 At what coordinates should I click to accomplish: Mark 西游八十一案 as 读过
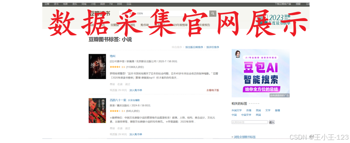tap(128, 128)
